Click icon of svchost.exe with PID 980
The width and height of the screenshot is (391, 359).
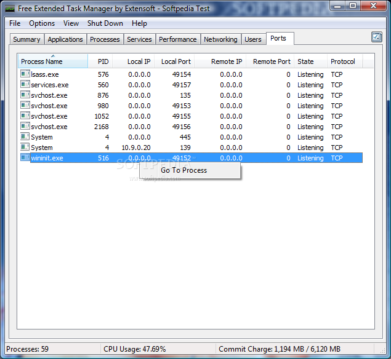coord(25,105)
